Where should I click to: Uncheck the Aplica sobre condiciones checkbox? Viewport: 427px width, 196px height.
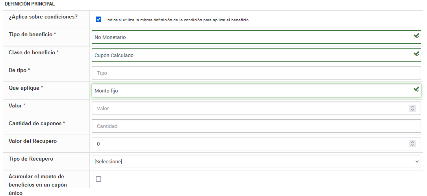[98, 19]
